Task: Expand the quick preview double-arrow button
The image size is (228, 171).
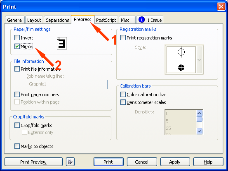Action: click(x=71, y=162)
